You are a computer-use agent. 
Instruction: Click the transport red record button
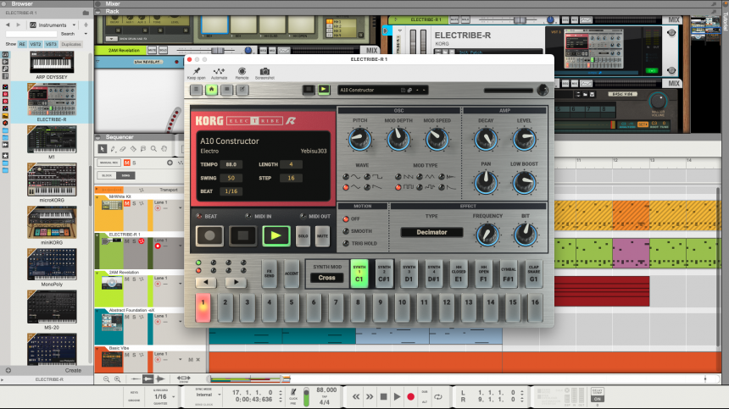coord(410,397)
